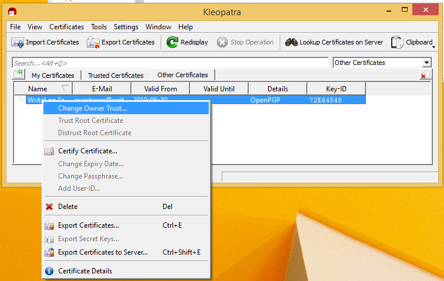The height and width of the screenshot is (281, 444).
Task: Click the blue info Certificate Details icon
Action: point(49,271)
